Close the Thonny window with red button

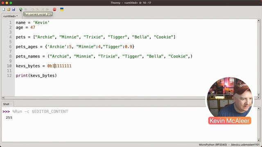(x=3, y=3)
